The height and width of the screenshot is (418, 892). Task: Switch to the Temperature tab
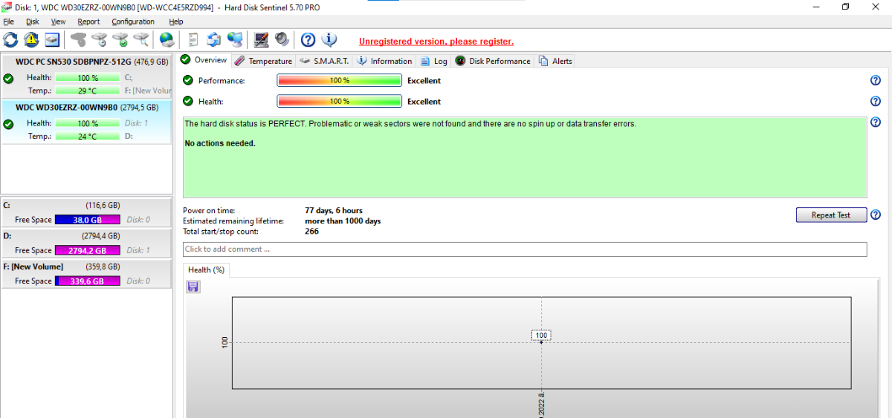click(264, 61)
